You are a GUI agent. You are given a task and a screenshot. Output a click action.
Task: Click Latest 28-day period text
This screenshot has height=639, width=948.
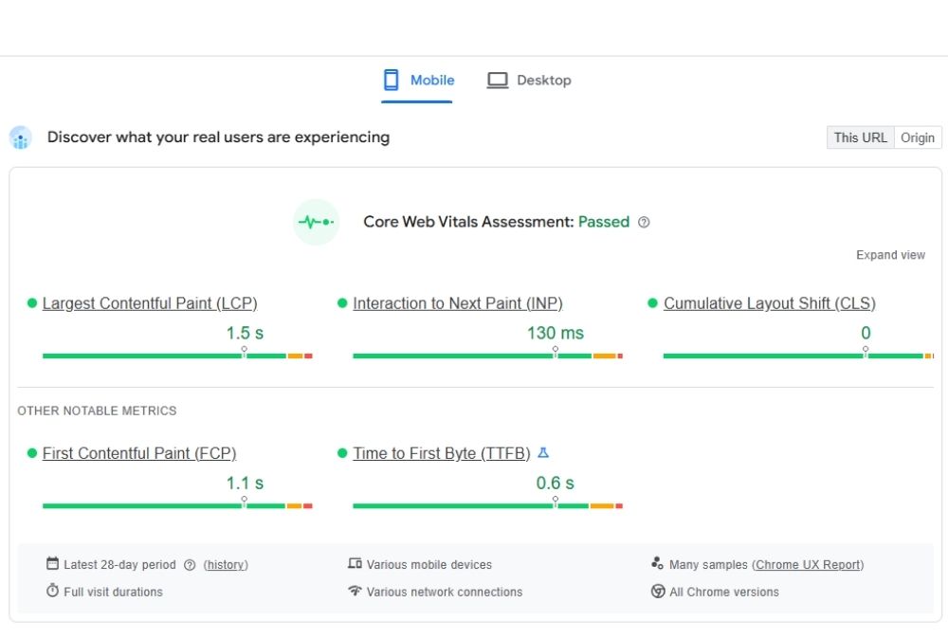(x=119, y=565)
